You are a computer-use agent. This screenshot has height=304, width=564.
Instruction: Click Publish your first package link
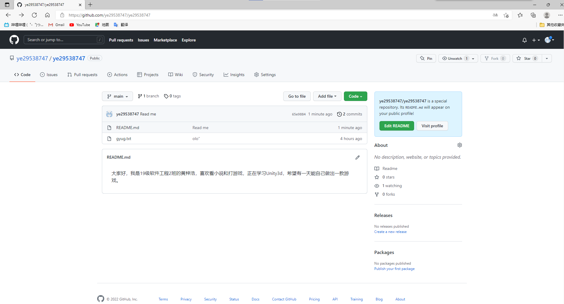394,269
